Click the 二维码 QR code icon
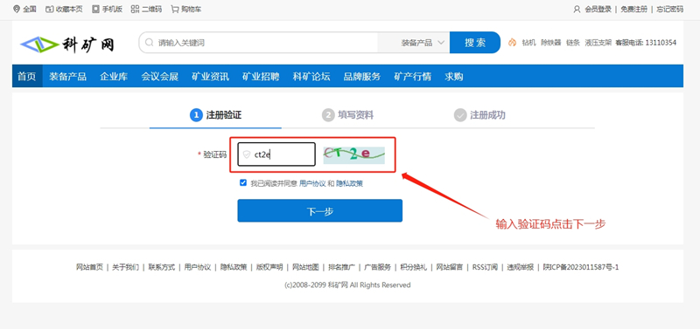The image size is (700, 329). [x=135, y=9]
